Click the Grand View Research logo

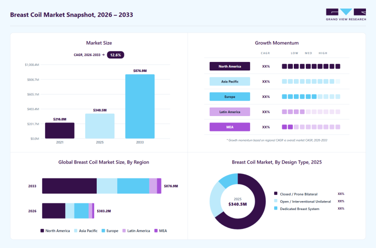click(x=346, y=14)
